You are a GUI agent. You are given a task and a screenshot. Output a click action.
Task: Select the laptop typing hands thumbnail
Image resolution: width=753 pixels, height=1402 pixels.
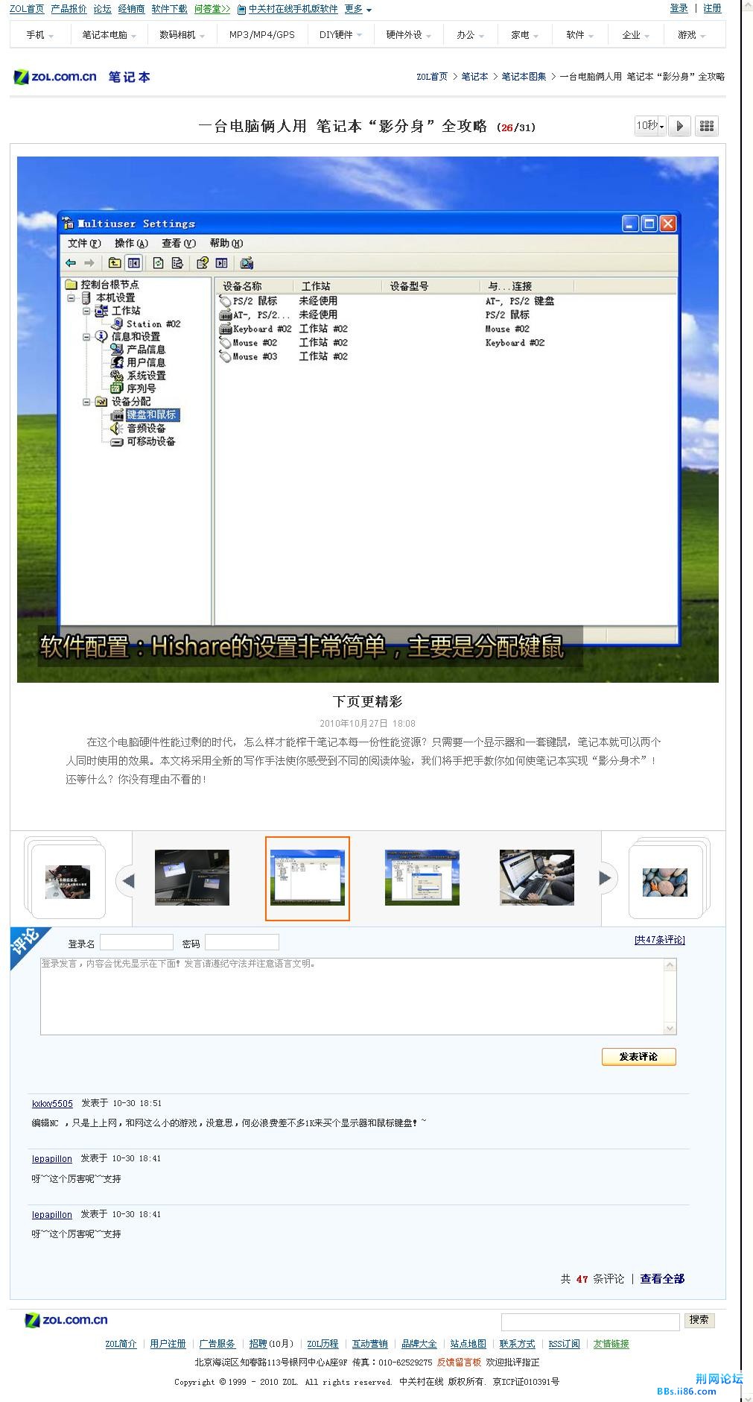point(536,878)
